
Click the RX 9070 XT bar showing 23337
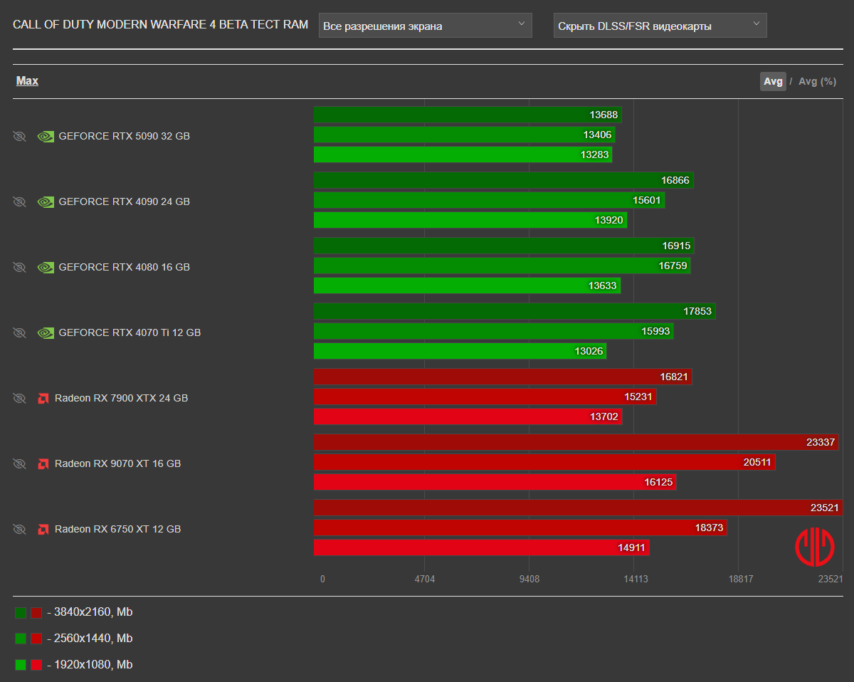click(576, 442)
